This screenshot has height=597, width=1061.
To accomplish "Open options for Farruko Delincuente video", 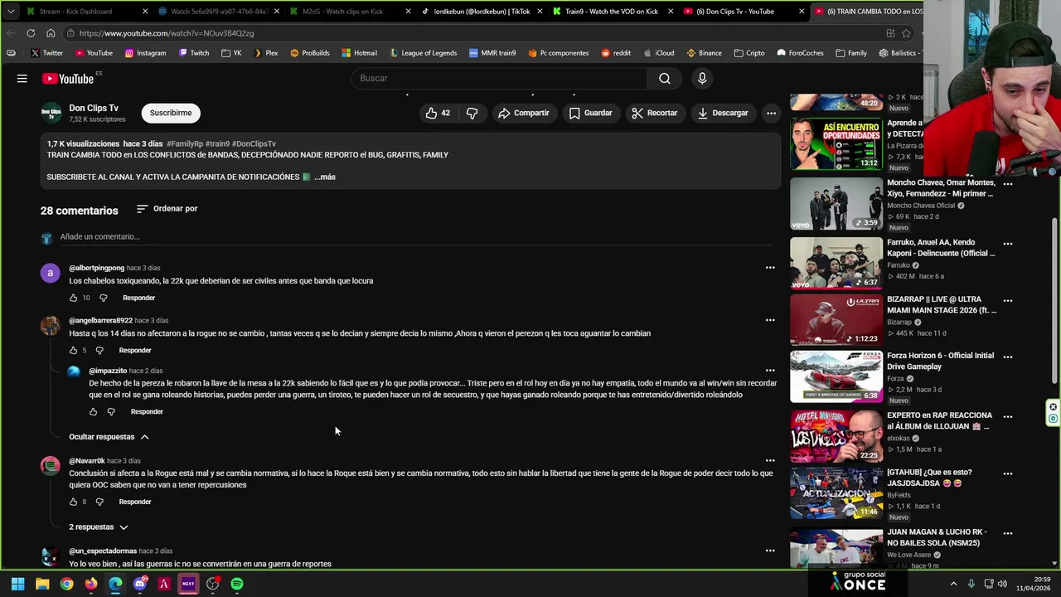I will 1008,244.
